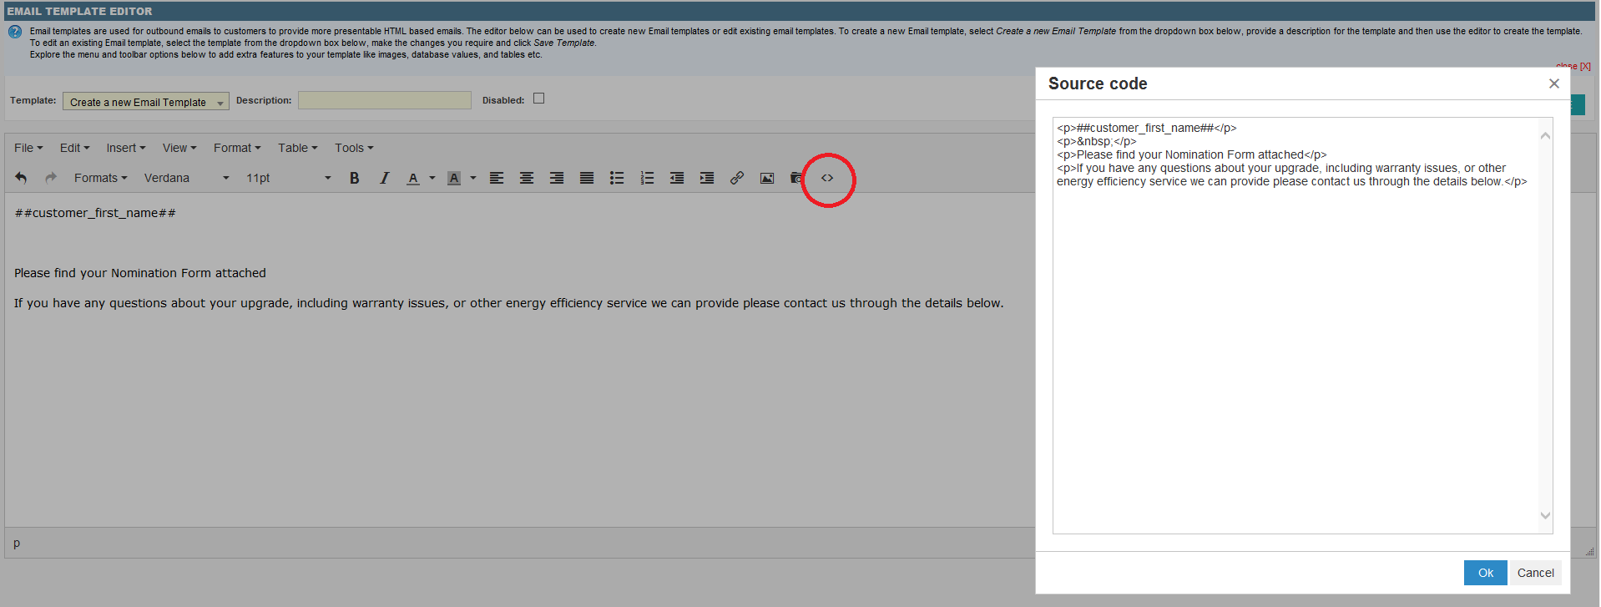Click the Insert image icon
The image size is (1601, 607).
(766, 178)
